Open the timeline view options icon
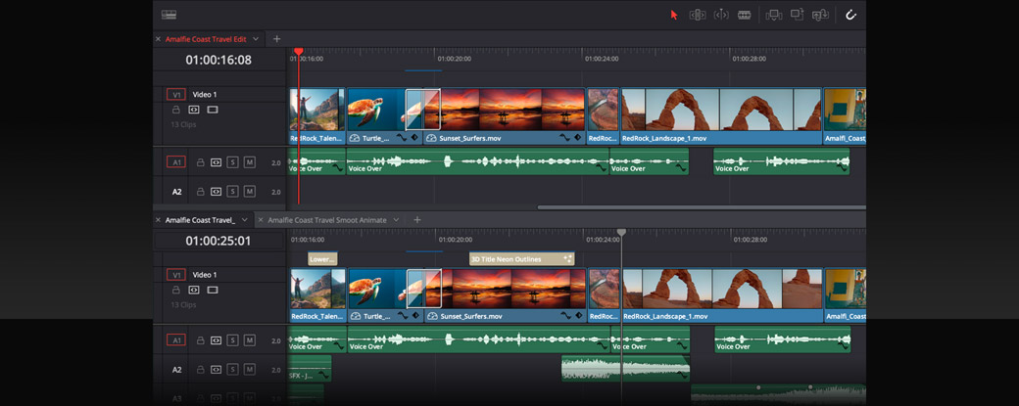1019x406 pixels. [x=169, y=15]
